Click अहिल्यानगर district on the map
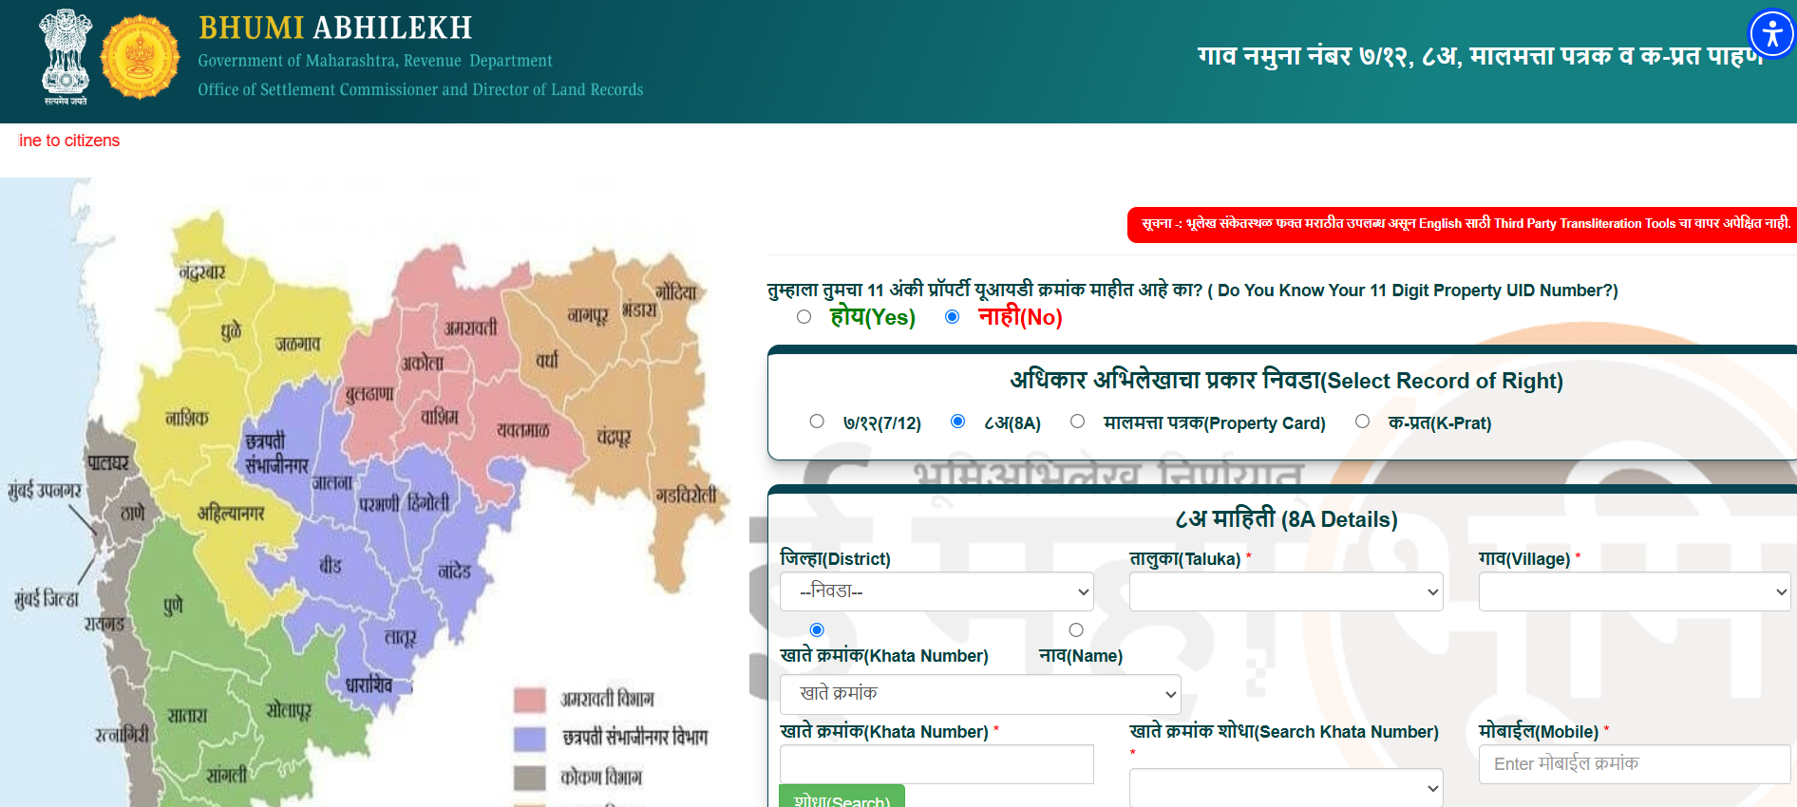 (231, 514)
